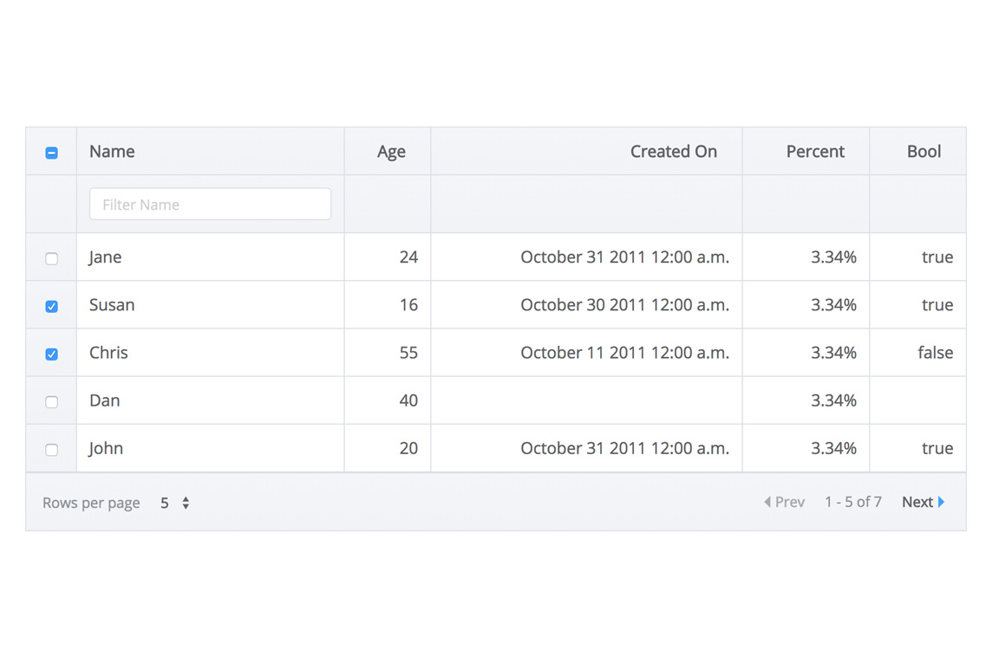Check Dan's row checkbox

coord(51,400)
